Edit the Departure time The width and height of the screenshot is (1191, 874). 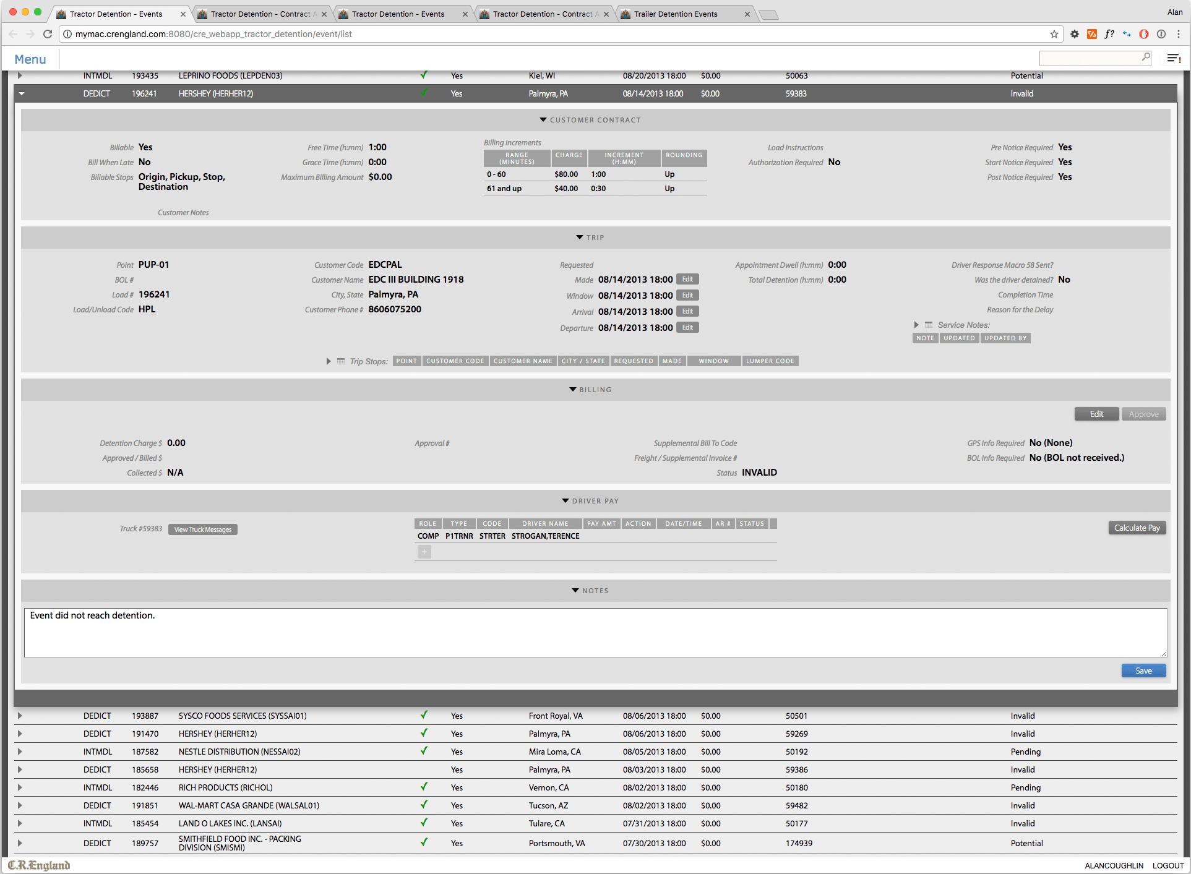coord(687,328)
